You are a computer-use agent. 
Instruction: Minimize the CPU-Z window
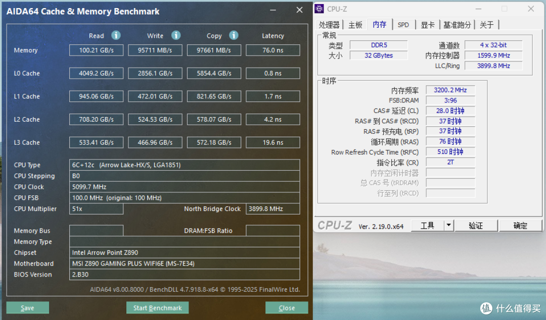tap(478, 9)
